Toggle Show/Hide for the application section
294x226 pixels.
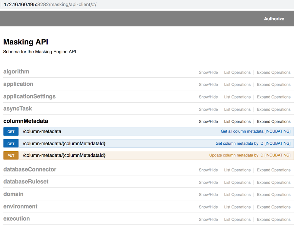click(x=208, y=84)
